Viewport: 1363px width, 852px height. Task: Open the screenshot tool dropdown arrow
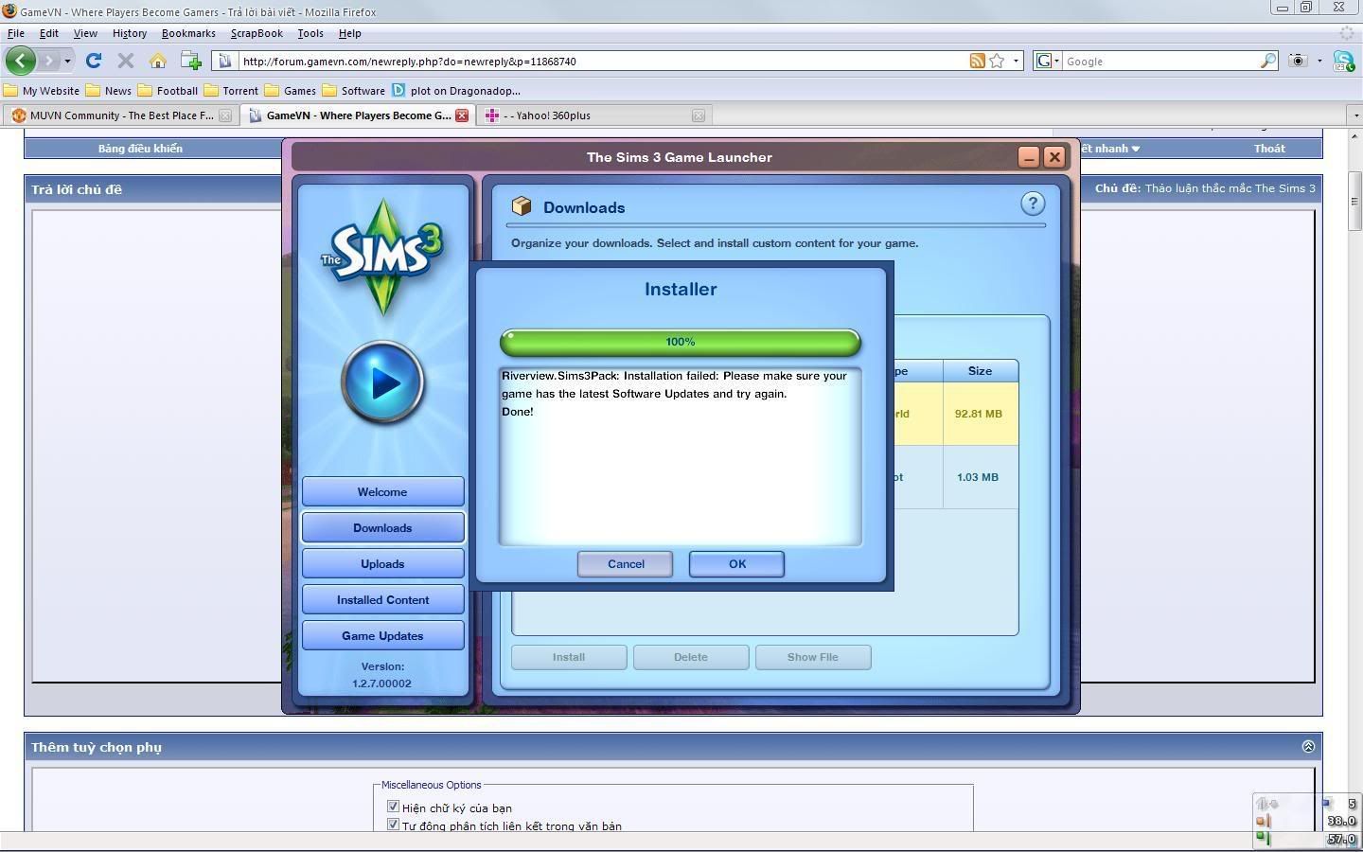tap(1319, 61)
